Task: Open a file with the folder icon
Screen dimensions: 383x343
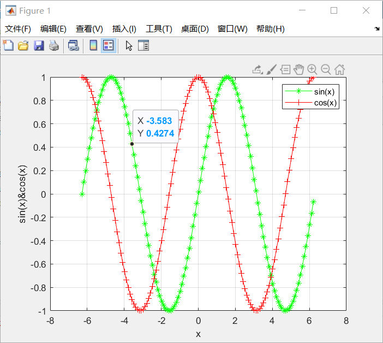Action: pyautogui.click(x=23, y=46)
